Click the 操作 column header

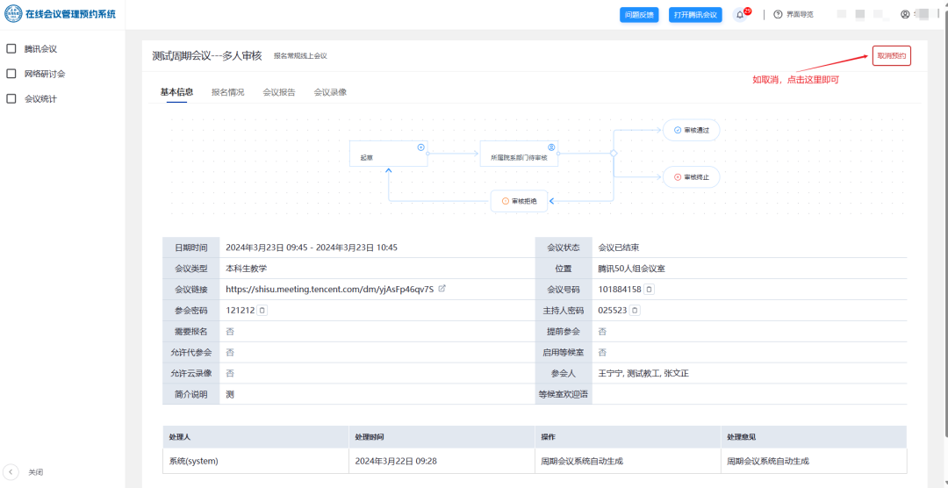628,436
